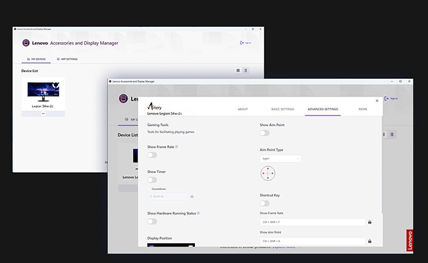Click list view icon in front window

point(392,134)
